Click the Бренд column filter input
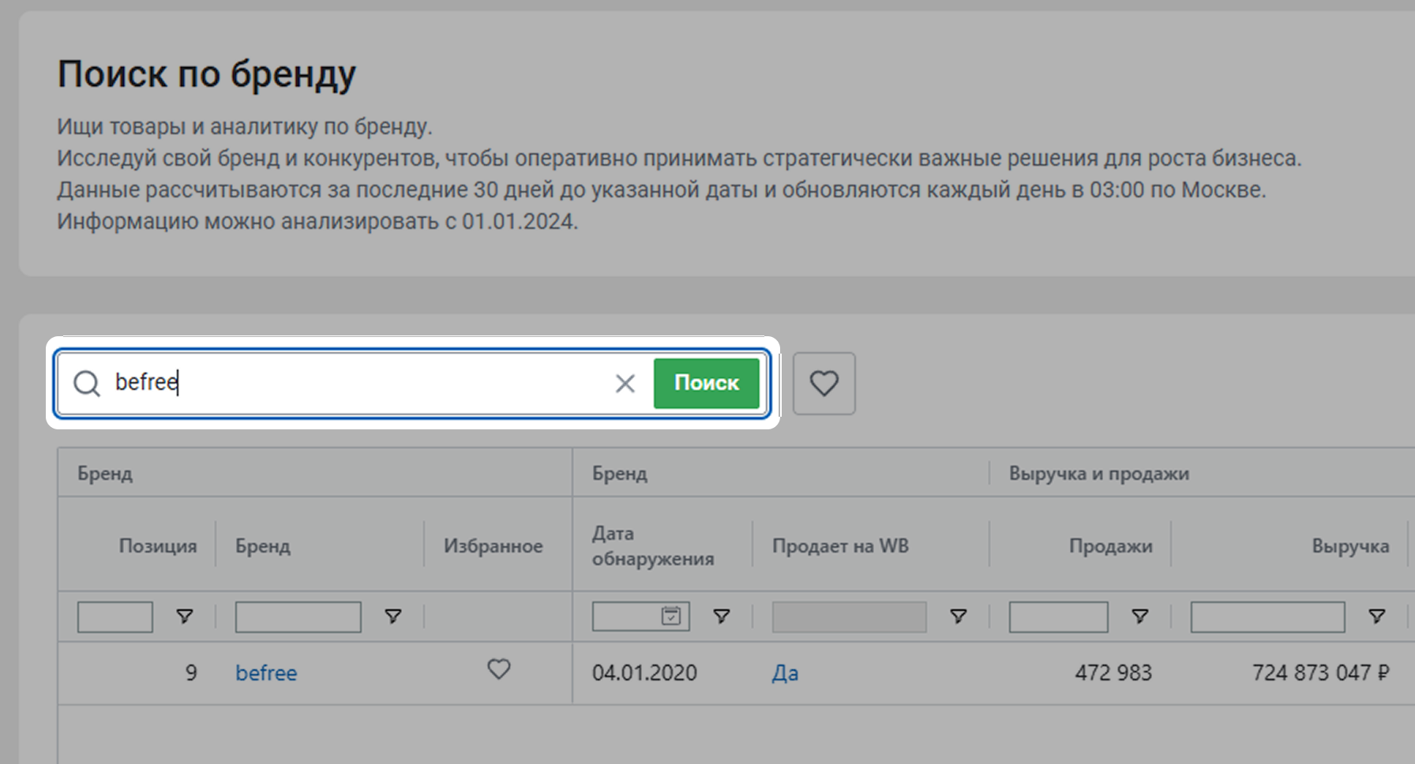 pyautogui.click(x=298, y=616)
